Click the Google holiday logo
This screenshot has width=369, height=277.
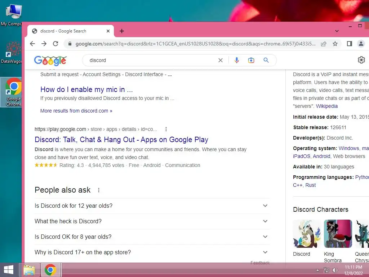pyautogui.click(x=50, y=61)
